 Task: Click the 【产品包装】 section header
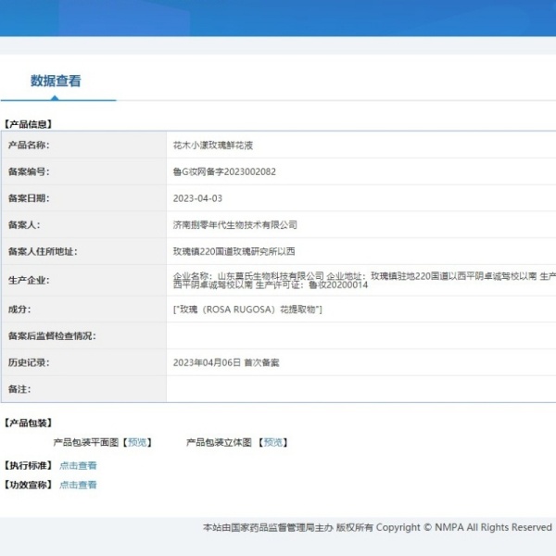[28, 423]
